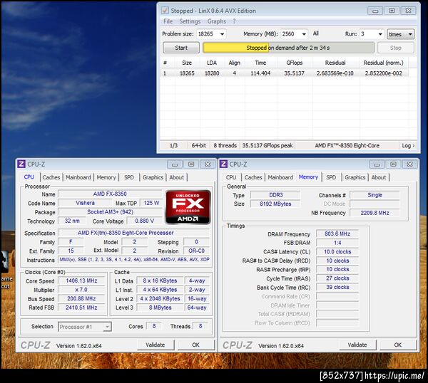Open the Run count dropdown
The width and height of the screenshot is (428, 383).
[379, 34]
